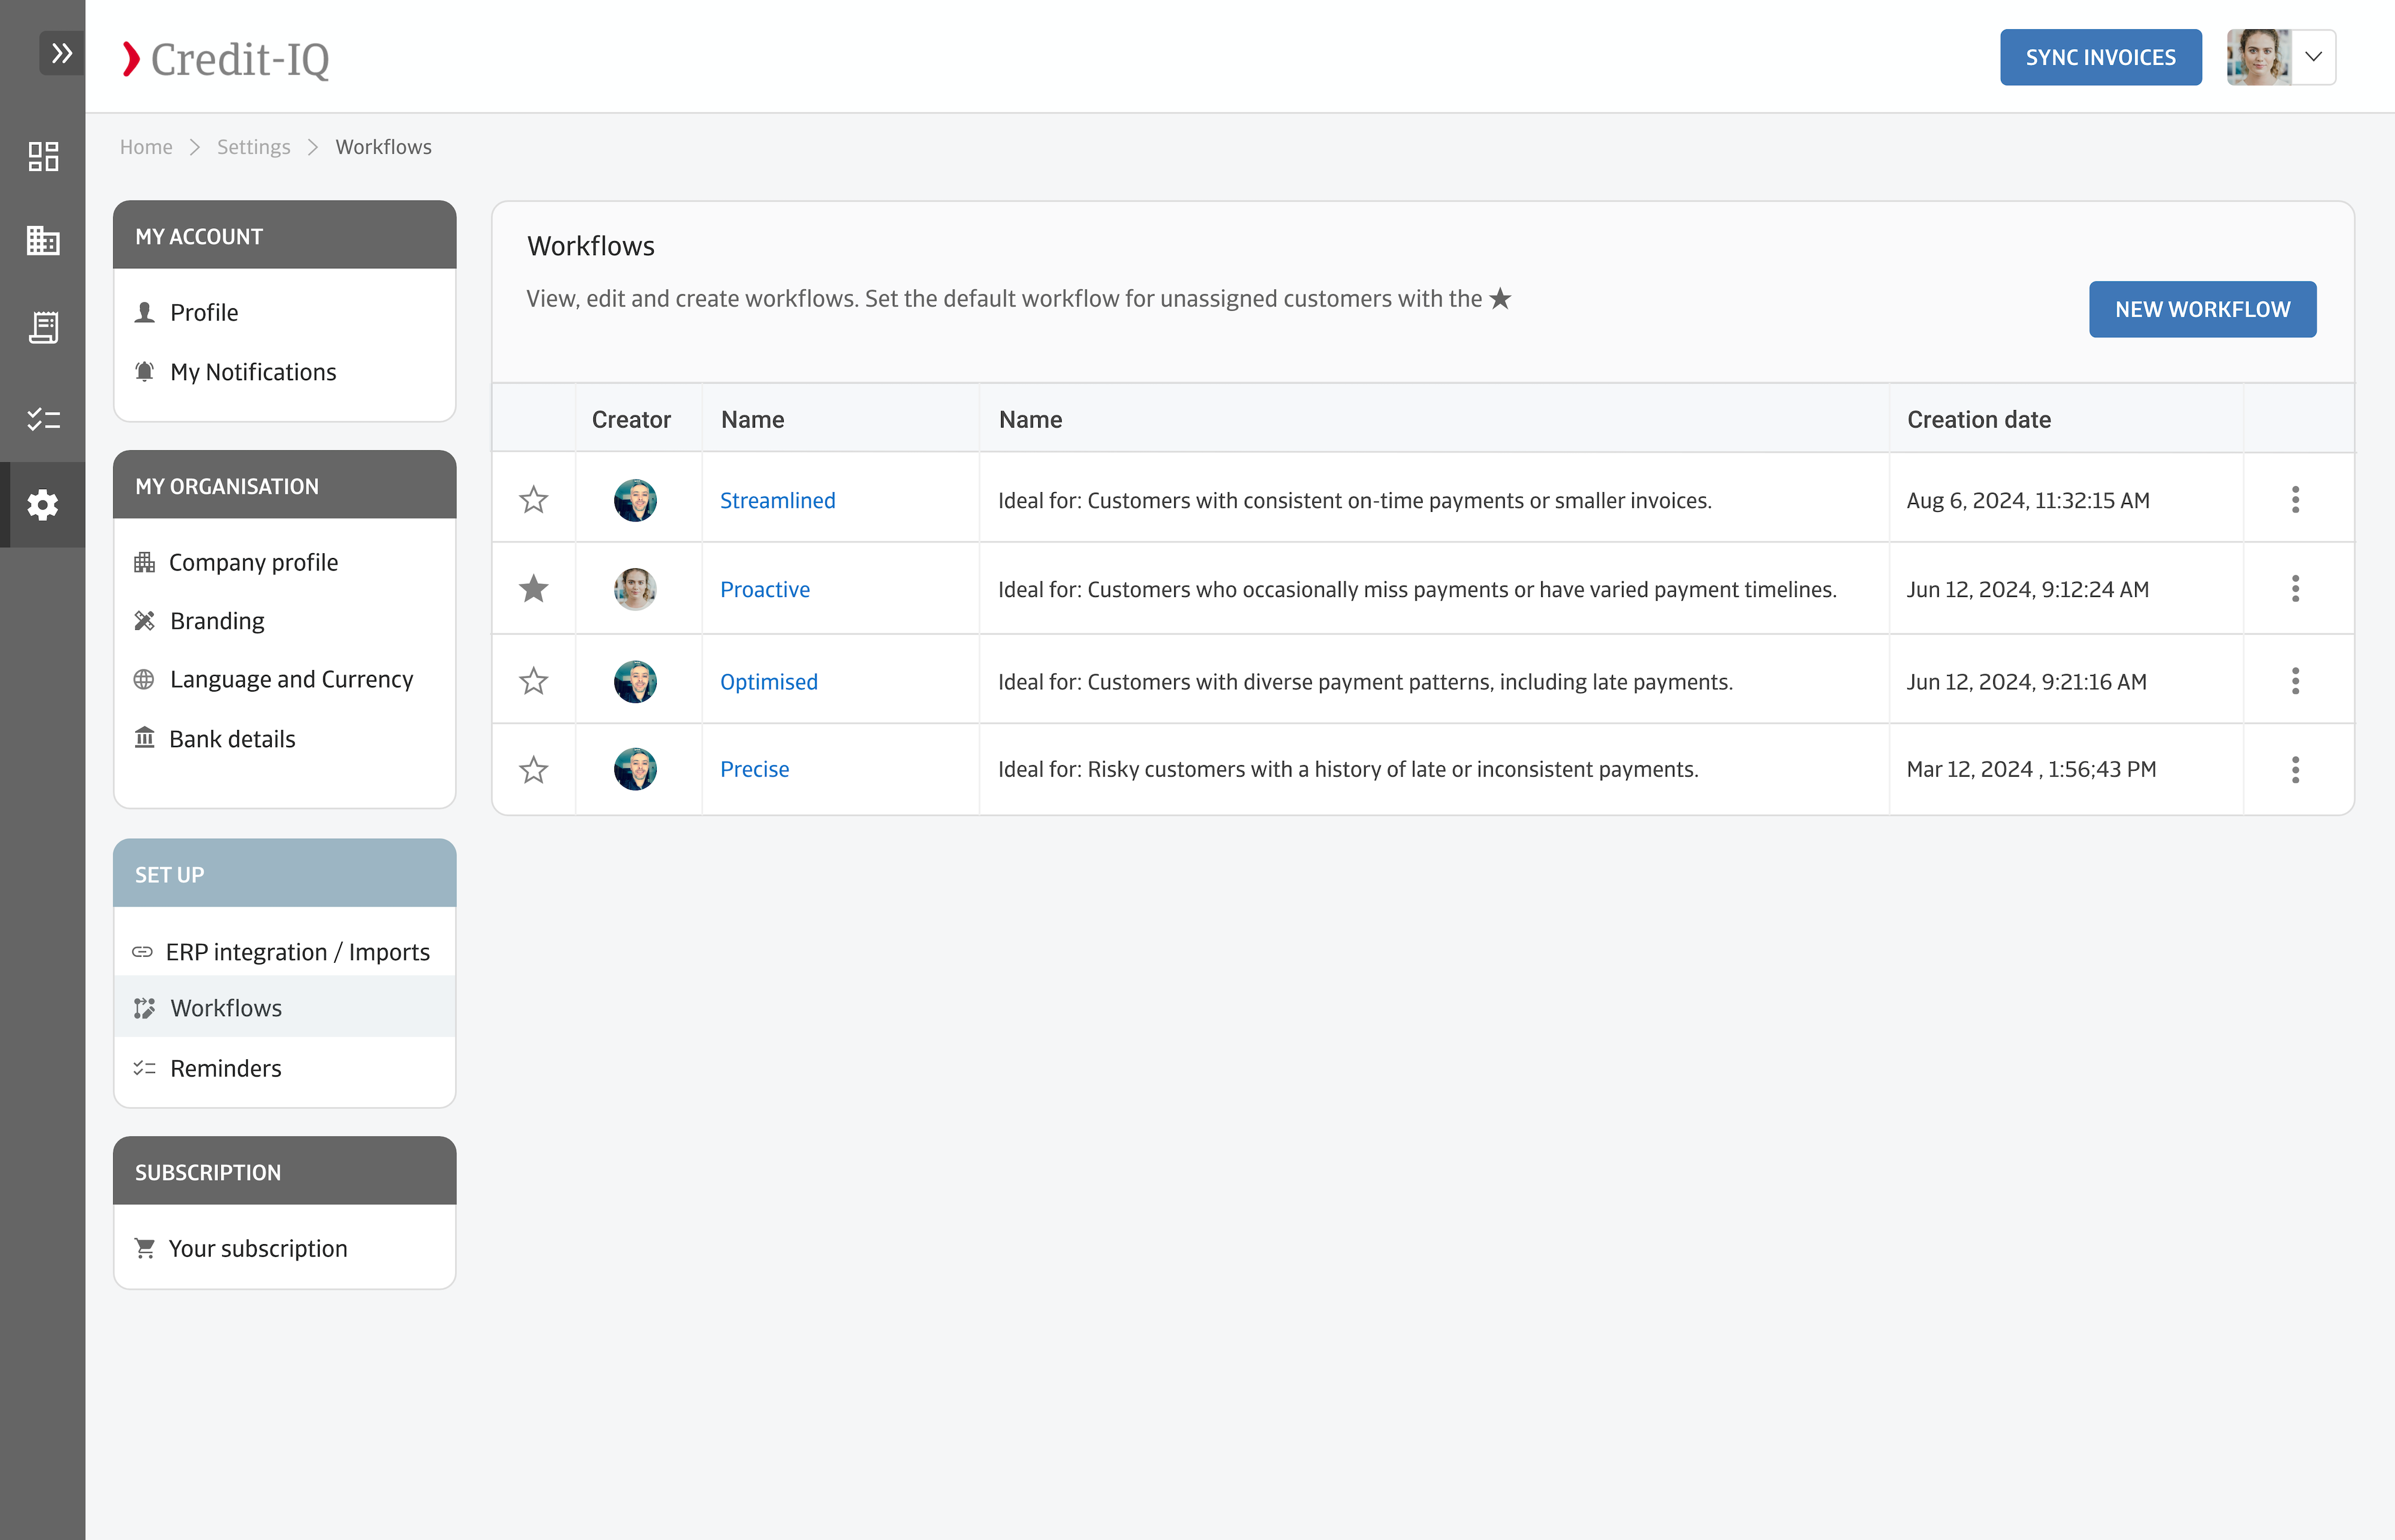
Task: Open the Optimised row three-dot menu
Action: 2295,682
